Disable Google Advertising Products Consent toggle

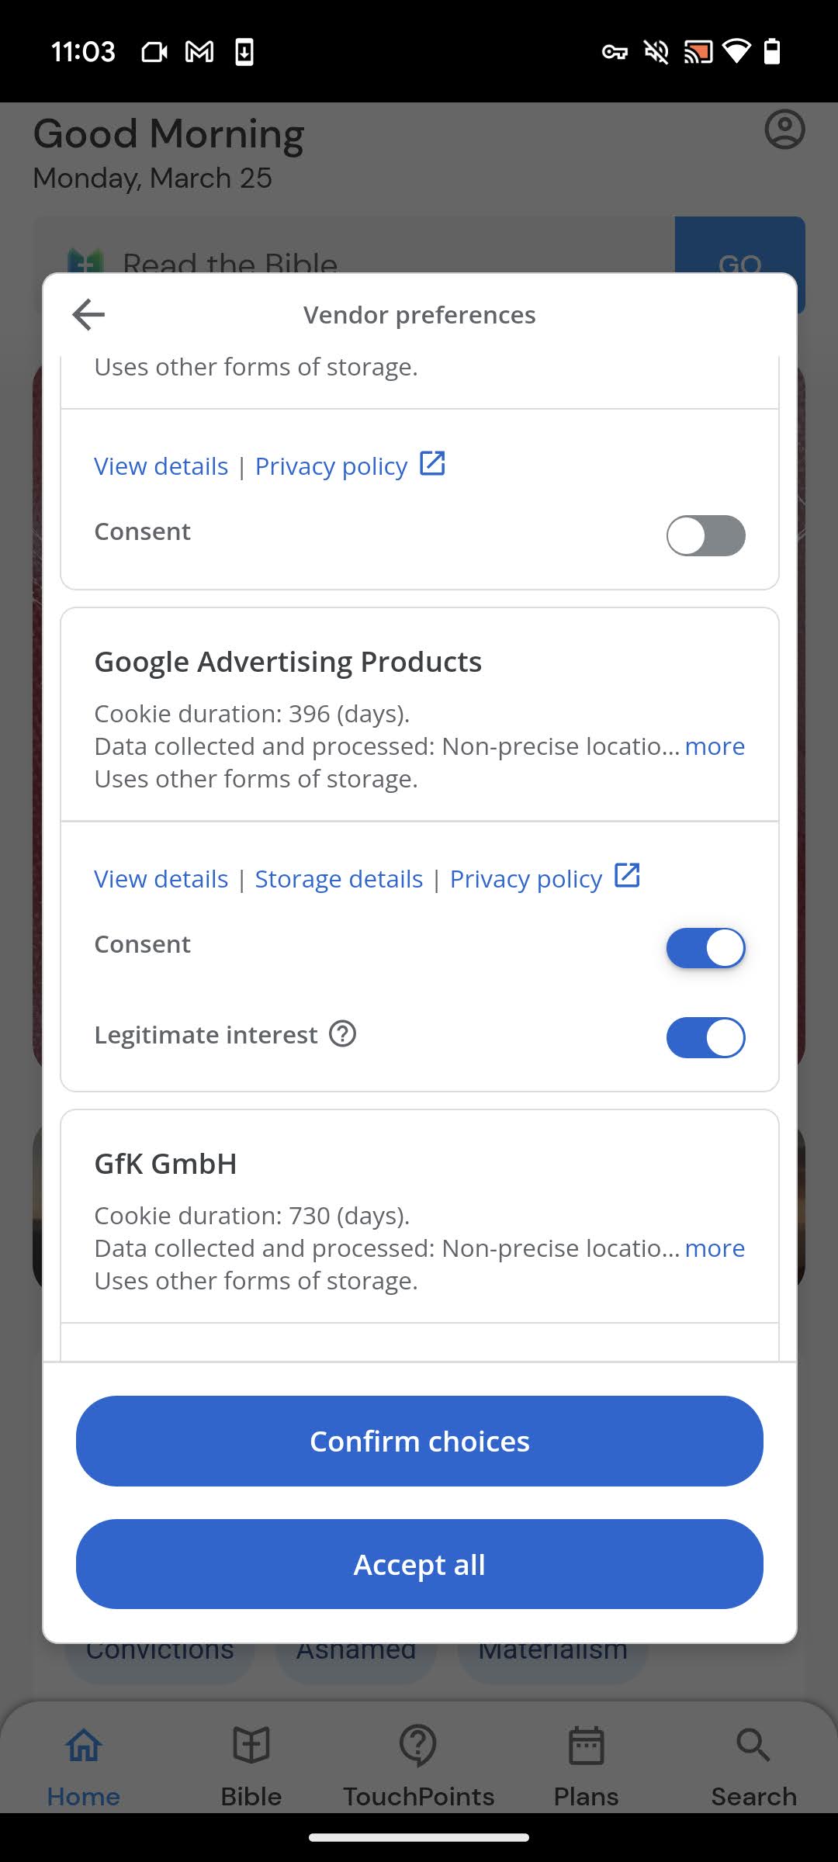click(705, 948)
